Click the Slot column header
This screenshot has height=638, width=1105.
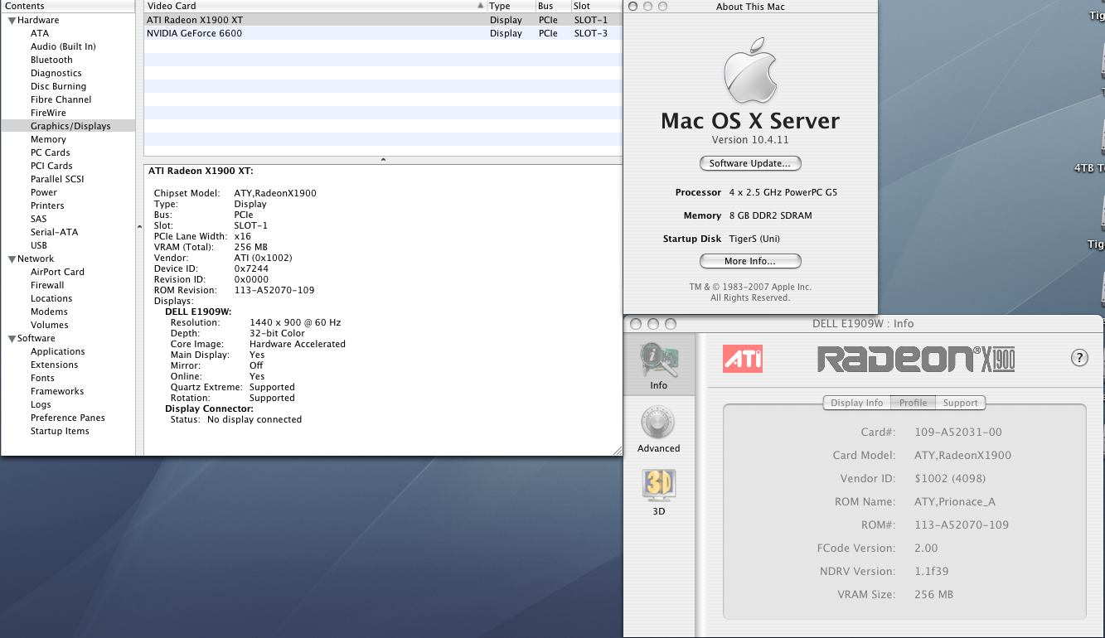coord(595,6)
